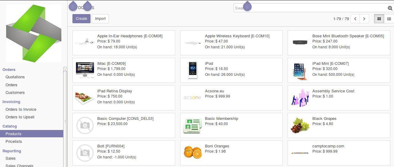Click the Acsone.eu logo image
This screenshot has height=167, width=394.
tap(193, 98)
